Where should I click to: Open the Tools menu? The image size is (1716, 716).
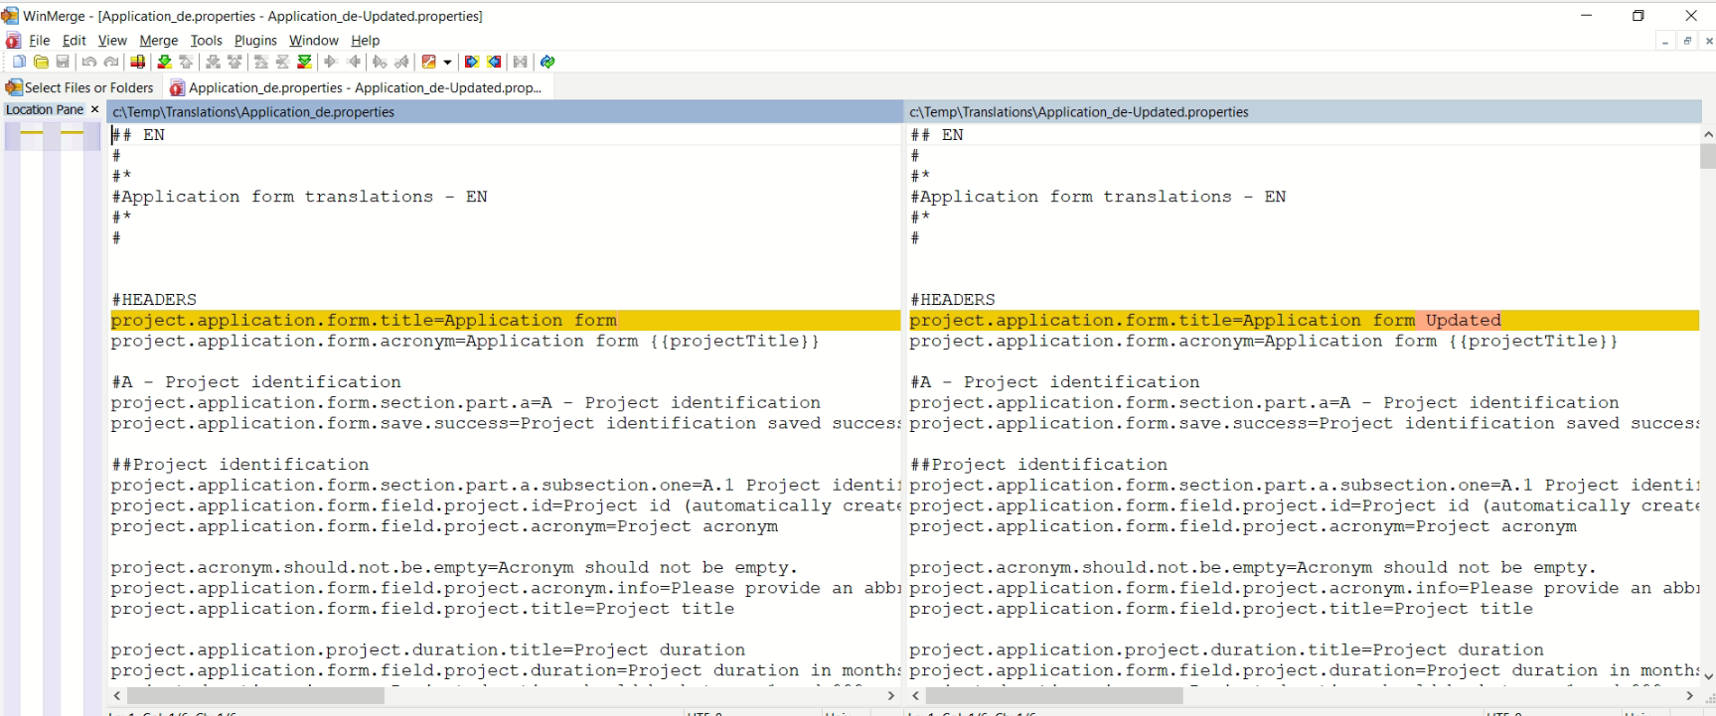click(x=206, y=41)
